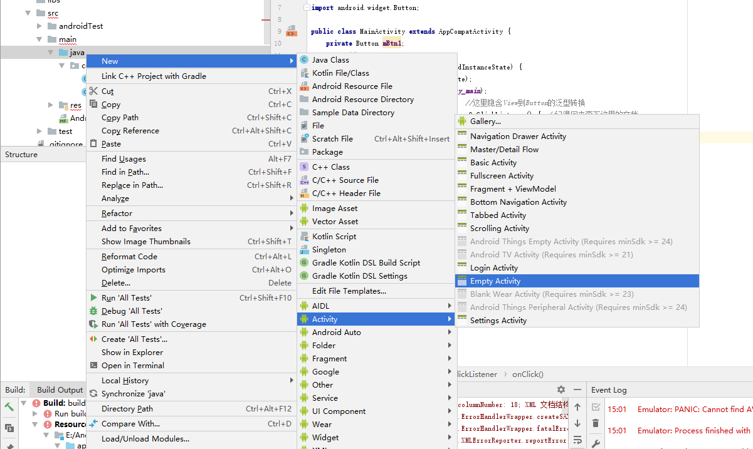Minimize the Build panel with dash button
This screenshot has height=449, width=753.
pyautogui.click(x=577, y=390)
